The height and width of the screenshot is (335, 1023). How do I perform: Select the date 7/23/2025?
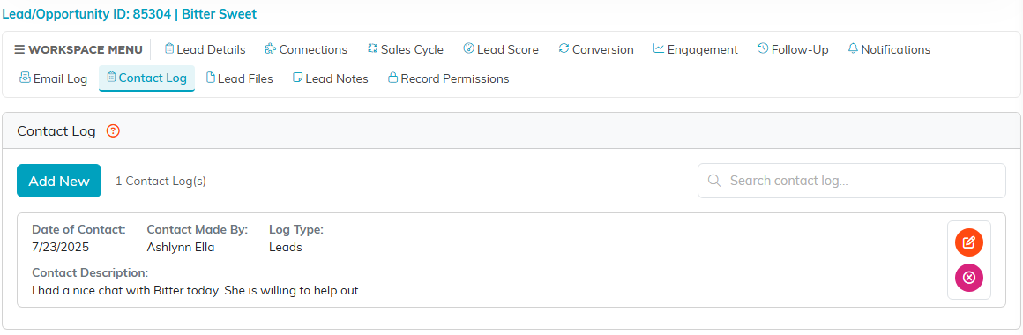click(x=60, y=248)
